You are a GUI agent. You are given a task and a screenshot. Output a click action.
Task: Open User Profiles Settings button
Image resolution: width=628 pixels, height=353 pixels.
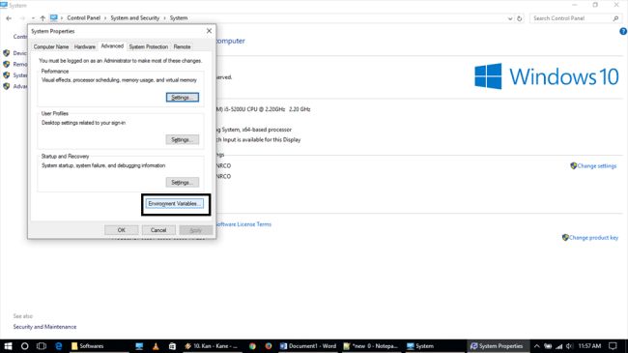tap(183, 139)
